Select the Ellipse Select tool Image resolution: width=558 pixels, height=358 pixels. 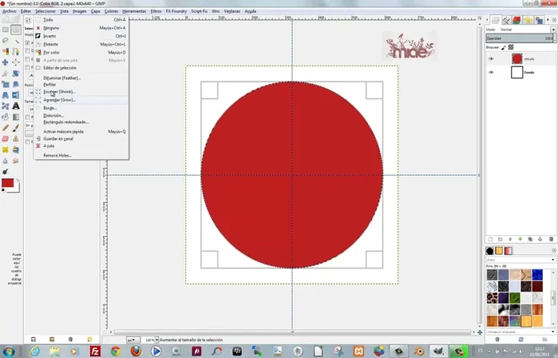point(16,29)
